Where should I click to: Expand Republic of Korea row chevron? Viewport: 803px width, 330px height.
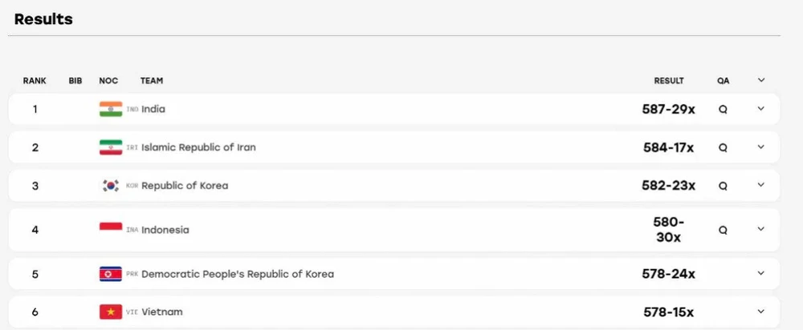coord(761,184)
